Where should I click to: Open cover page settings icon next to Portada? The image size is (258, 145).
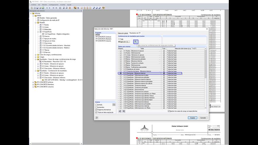114,105
